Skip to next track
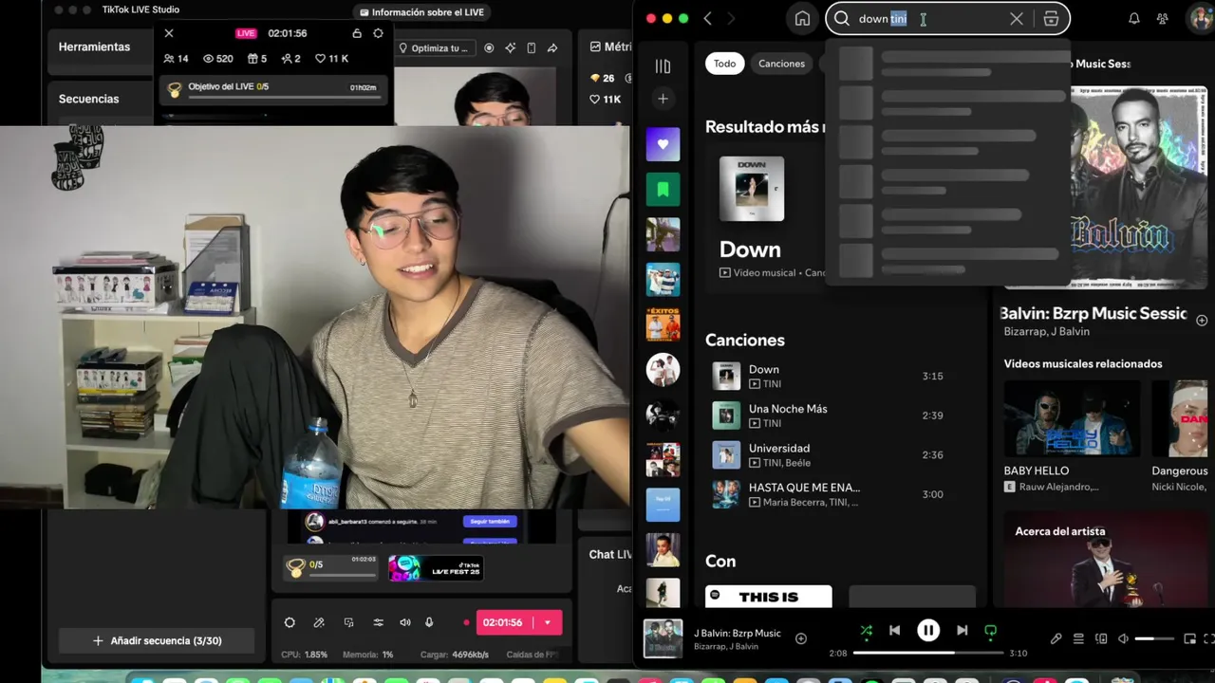Viewport: 1215px width, 683px height. (x=962, y=630)
